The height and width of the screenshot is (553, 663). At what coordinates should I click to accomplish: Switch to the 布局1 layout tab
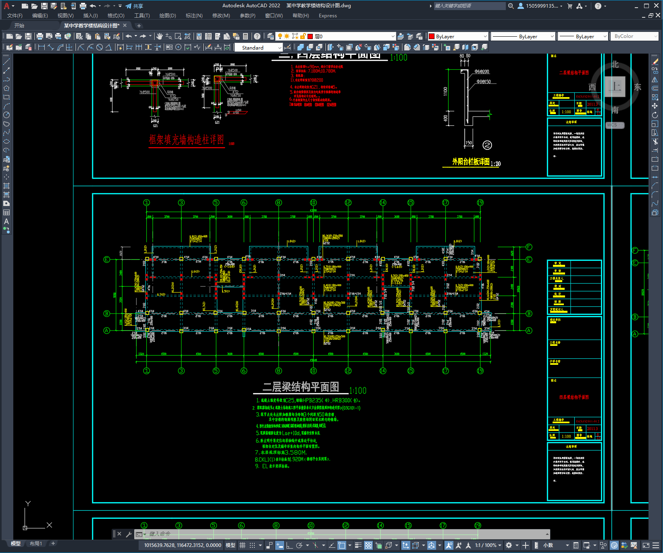click(x=36, y=543)
